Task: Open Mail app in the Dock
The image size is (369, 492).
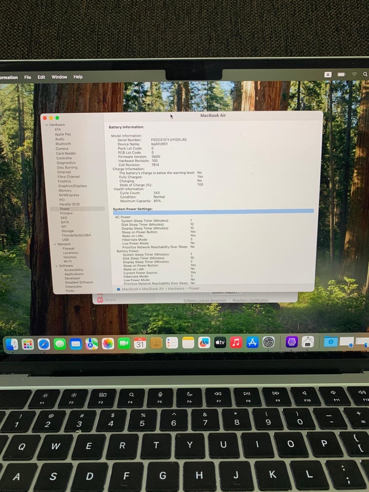Action: [76, 344]
